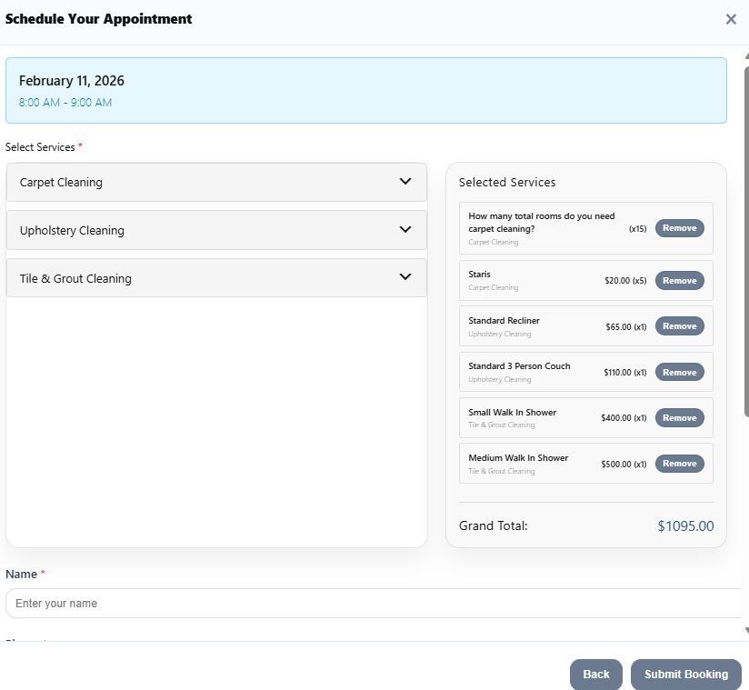749x690 pixels.
Task: Click the Tile & Grout chevron arrow
Action: coord(405,277)
